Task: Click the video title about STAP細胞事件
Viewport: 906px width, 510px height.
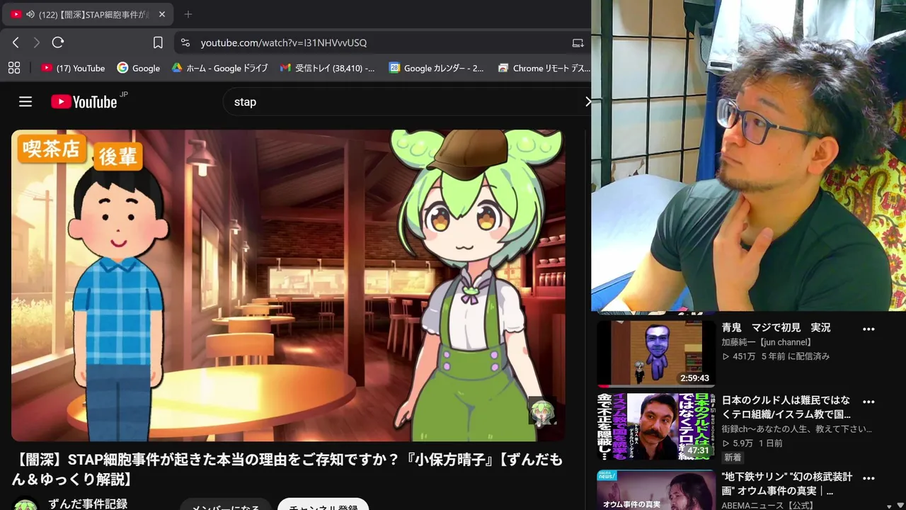Action: pos(288,470)
